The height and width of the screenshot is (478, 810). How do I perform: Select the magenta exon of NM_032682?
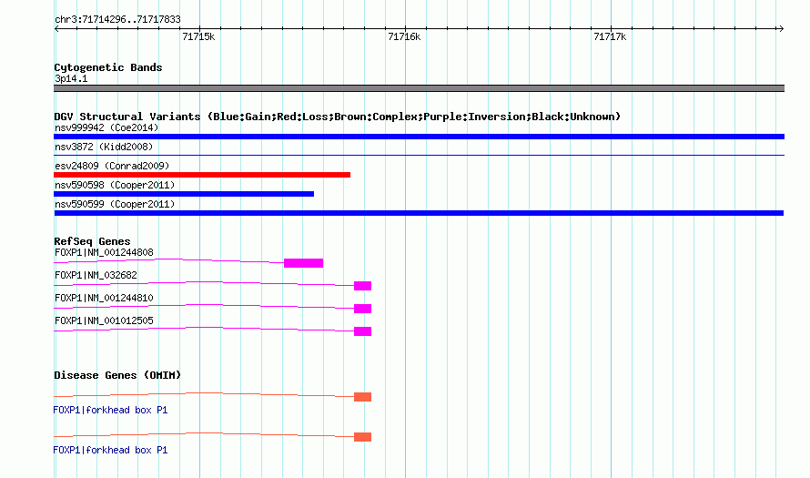pyautogui.click(x=362, y=286)
